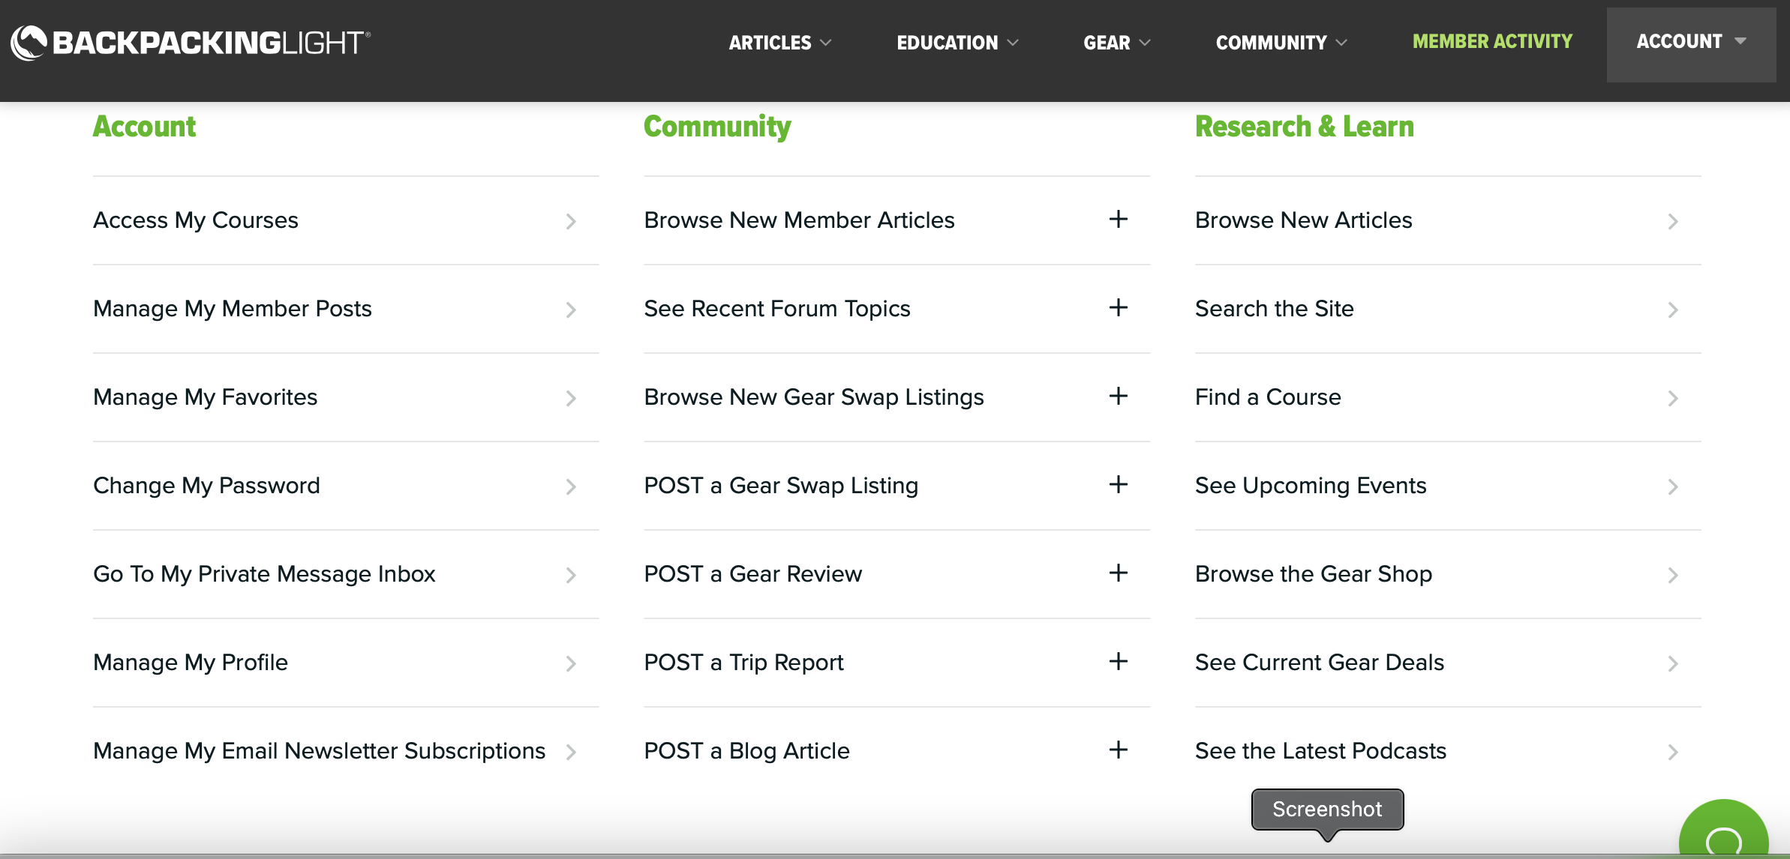Open See Upcoming Events link
Viewport: 1790px width, 859px height.
[1311, 486]
